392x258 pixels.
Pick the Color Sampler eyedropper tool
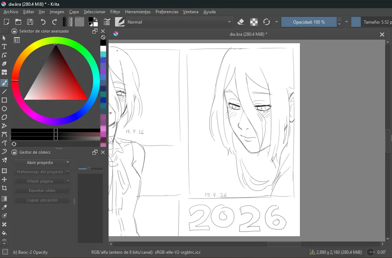[4, 207]
